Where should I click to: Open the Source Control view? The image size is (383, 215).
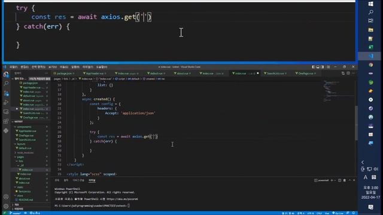coord(6,93)
